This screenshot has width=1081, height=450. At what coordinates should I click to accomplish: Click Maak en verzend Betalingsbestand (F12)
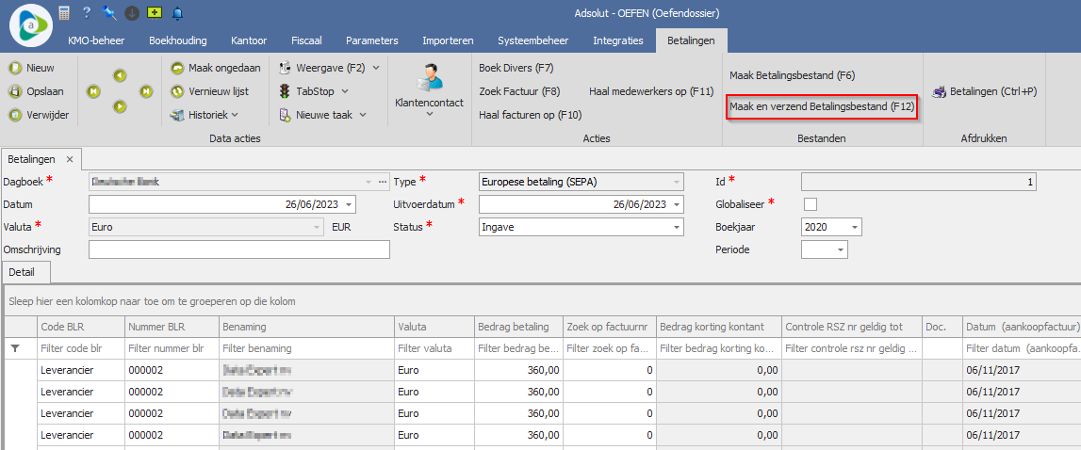821,106
